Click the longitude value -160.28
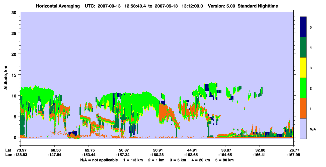 click(157, 155)
